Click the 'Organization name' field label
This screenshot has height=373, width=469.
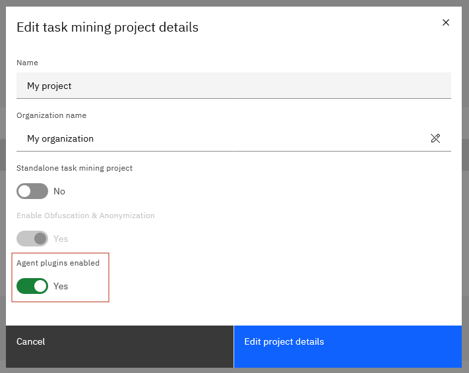[51, 115]
